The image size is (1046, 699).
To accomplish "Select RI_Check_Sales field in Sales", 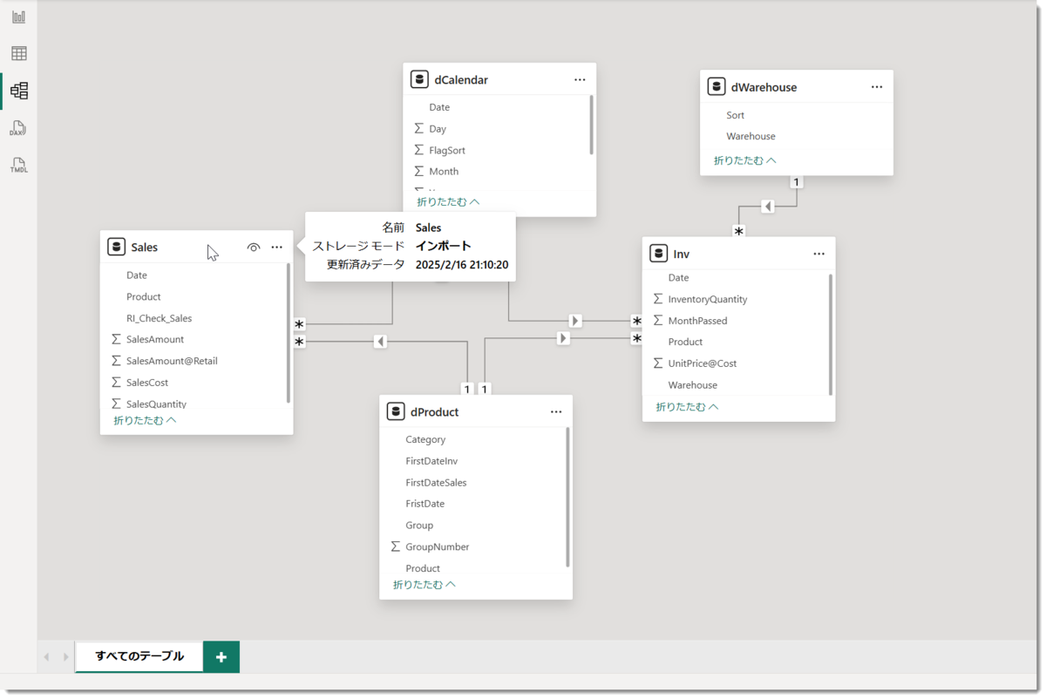I will [x=159, y=318].
